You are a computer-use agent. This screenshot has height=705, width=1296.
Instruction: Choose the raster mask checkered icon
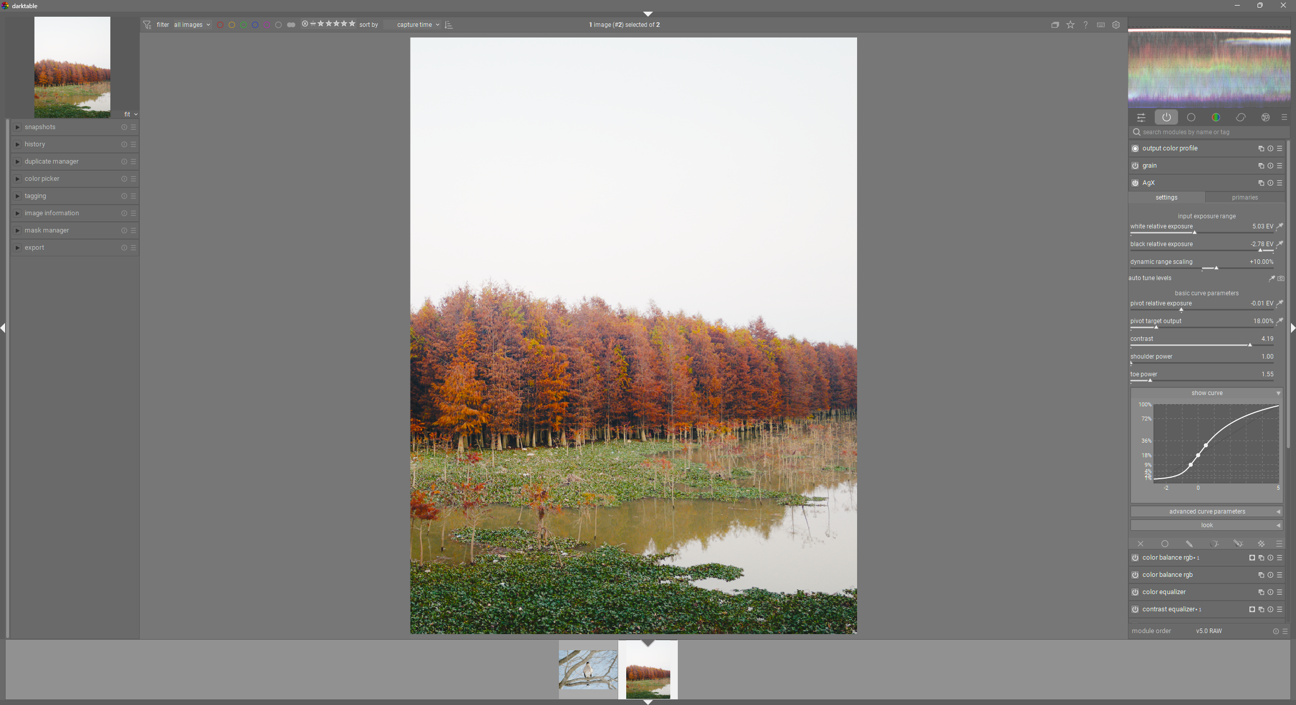coord(1261,543)
